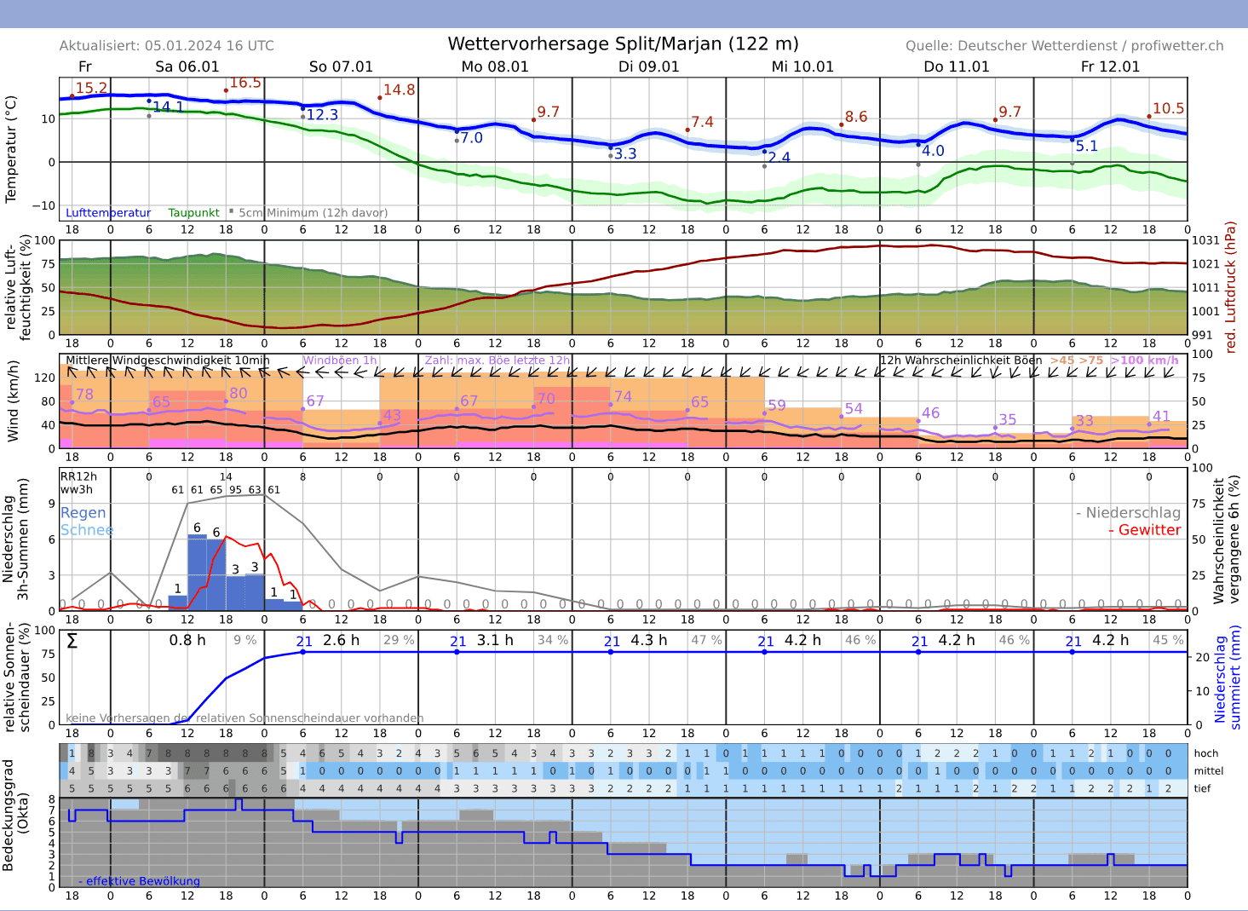Screen dimensions: 1248x911
Task: Select the Fr 12.01 day header
Action: tap(1110, 66)
